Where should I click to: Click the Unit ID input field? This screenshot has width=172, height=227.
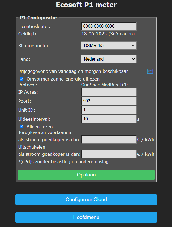pyautogui.click(x=109, y=110)
